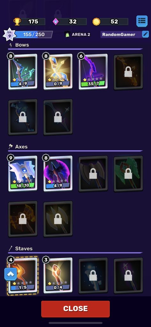Tap the gold coin currency icon
Screen dimensions: 151x327
point(96,21)
